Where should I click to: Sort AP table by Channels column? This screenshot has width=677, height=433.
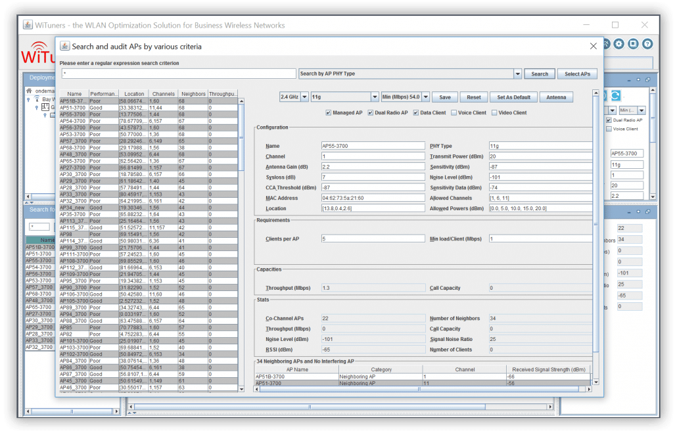tap(163, 94)
